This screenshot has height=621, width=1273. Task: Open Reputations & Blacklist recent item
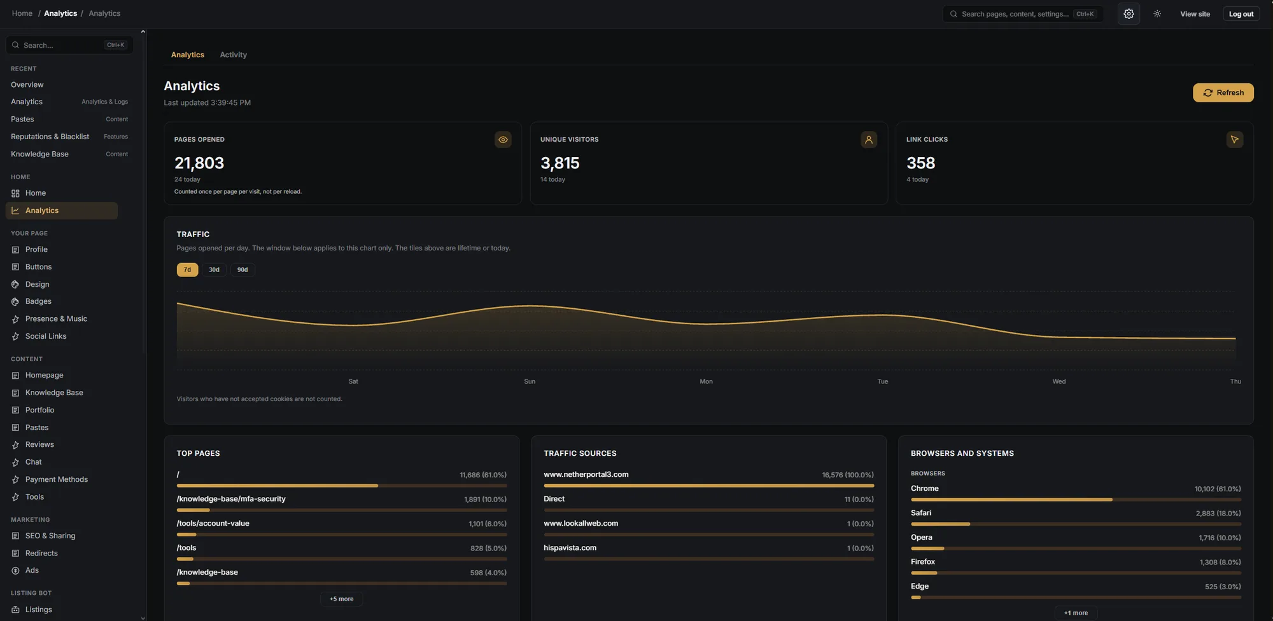point(69,137)
